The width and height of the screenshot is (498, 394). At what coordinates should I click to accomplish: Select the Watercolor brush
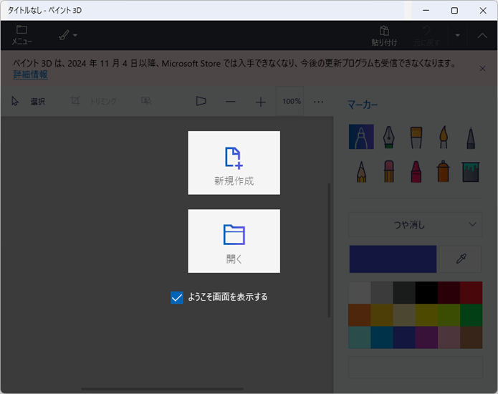click(x=444, y=137)
